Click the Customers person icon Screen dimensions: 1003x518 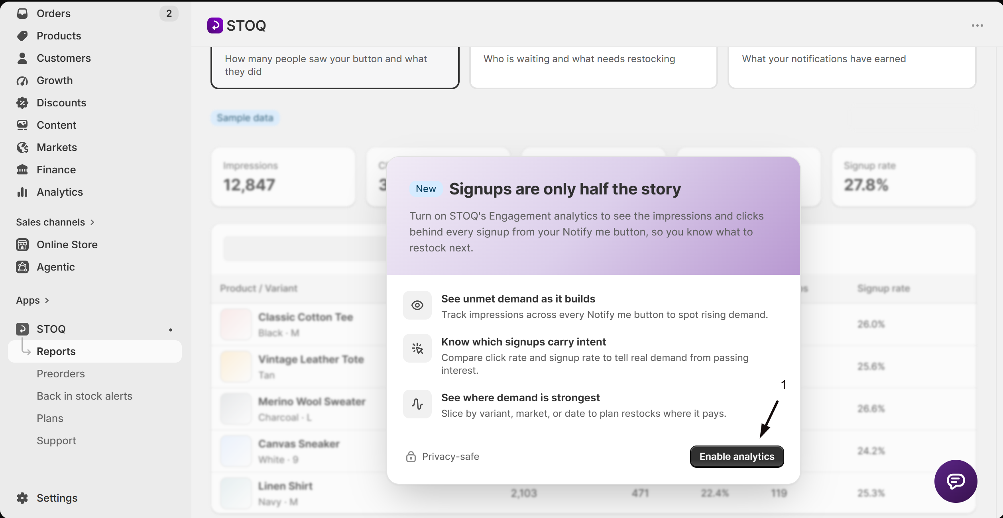(22, 58)
